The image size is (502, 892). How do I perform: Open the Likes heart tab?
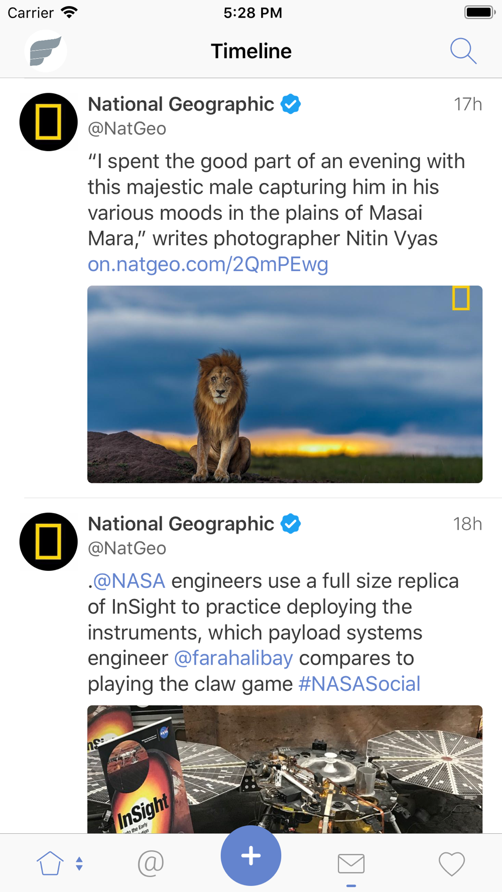[452, 864]
